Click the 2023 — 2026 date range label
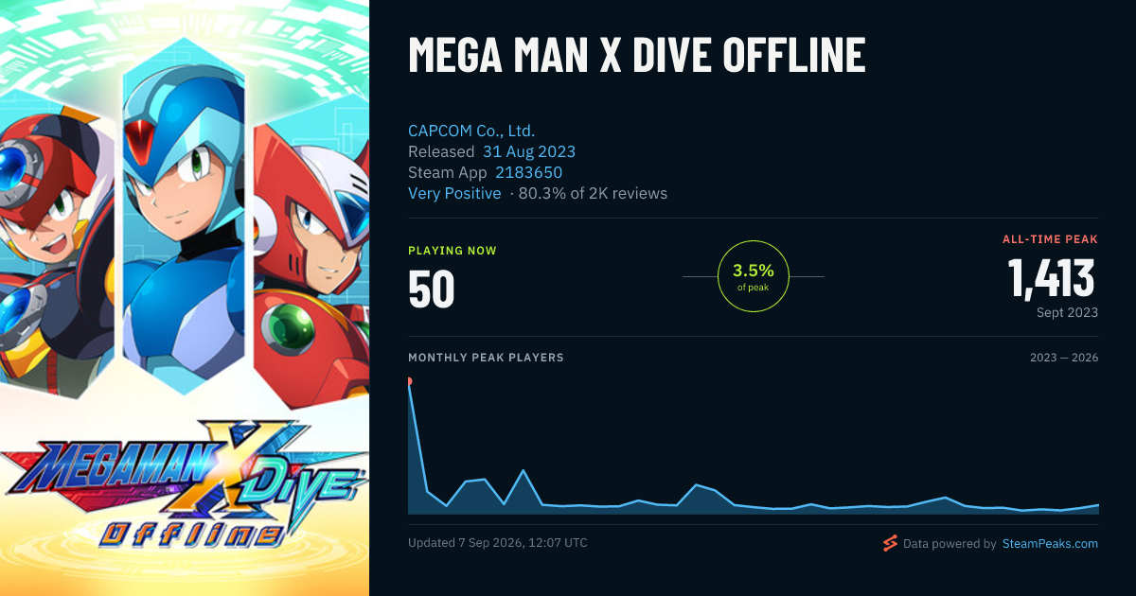 [1064, 358]
